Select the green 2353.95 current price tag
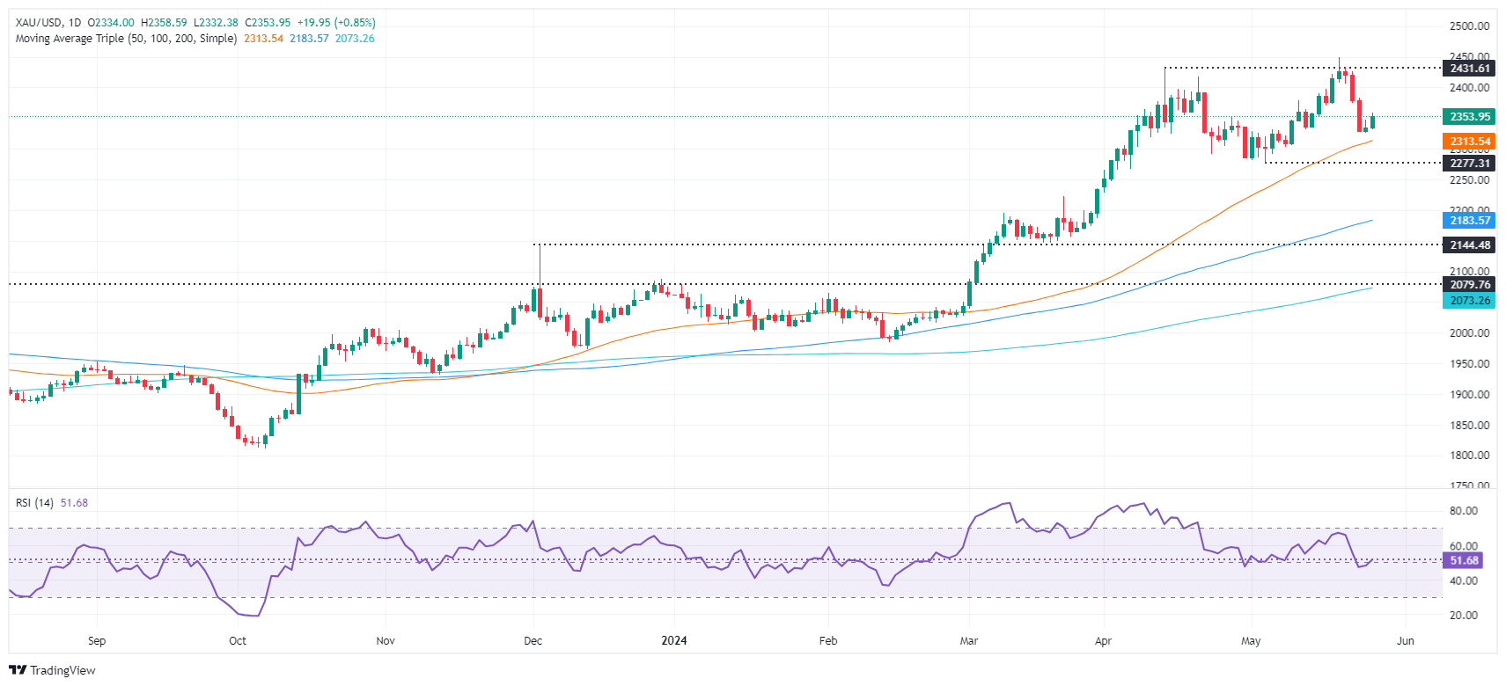The height and width of the screenshot is (686, 1506). (1470, 117)
